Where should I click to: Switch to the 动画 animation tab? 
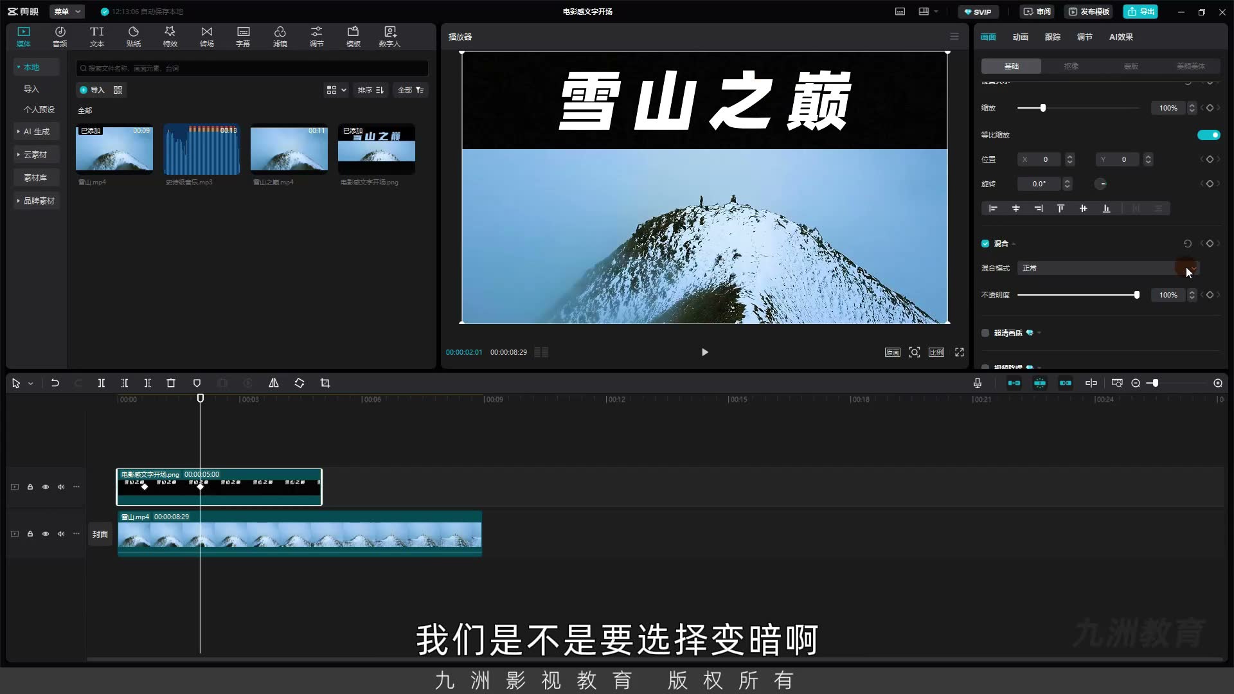point(1021,37)
